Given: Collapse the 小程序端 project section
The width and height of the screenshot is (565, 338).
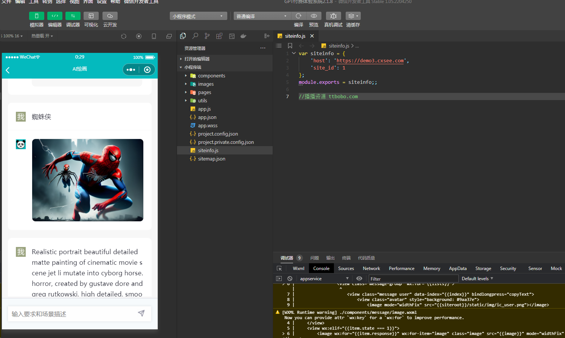Looking at the screenshot, I should coord(225,67).
